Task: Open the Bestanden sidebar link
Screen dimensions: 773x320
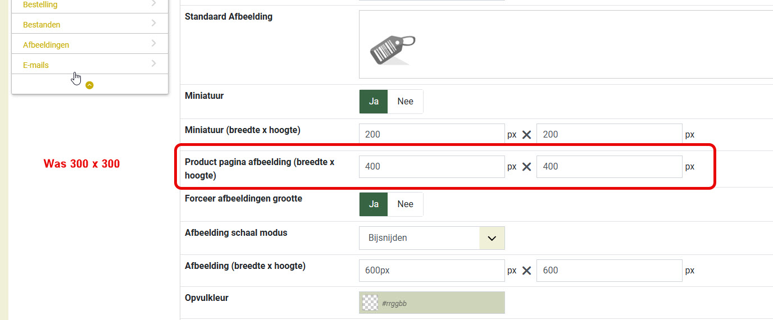Action: point(42,25)
